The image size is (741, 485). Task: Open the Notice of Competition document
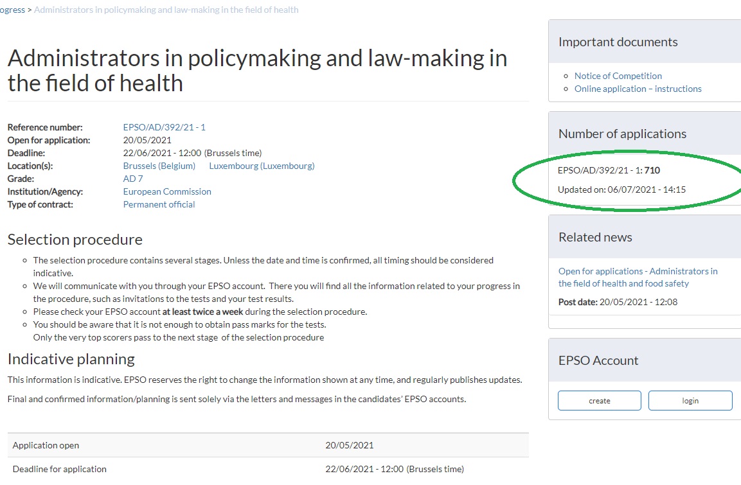click(x=618, y=76)
